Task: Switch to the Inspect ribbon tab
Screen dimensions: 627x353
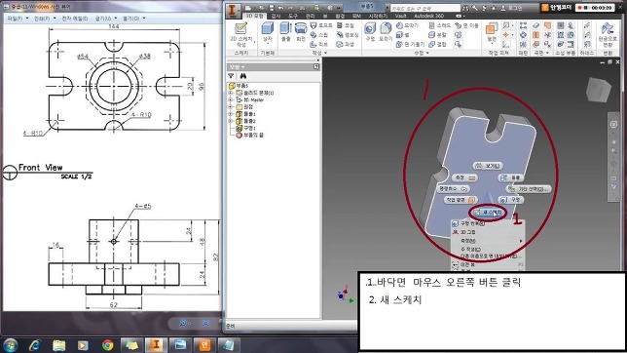Action: pyautogui.click(x=276, y=16)
